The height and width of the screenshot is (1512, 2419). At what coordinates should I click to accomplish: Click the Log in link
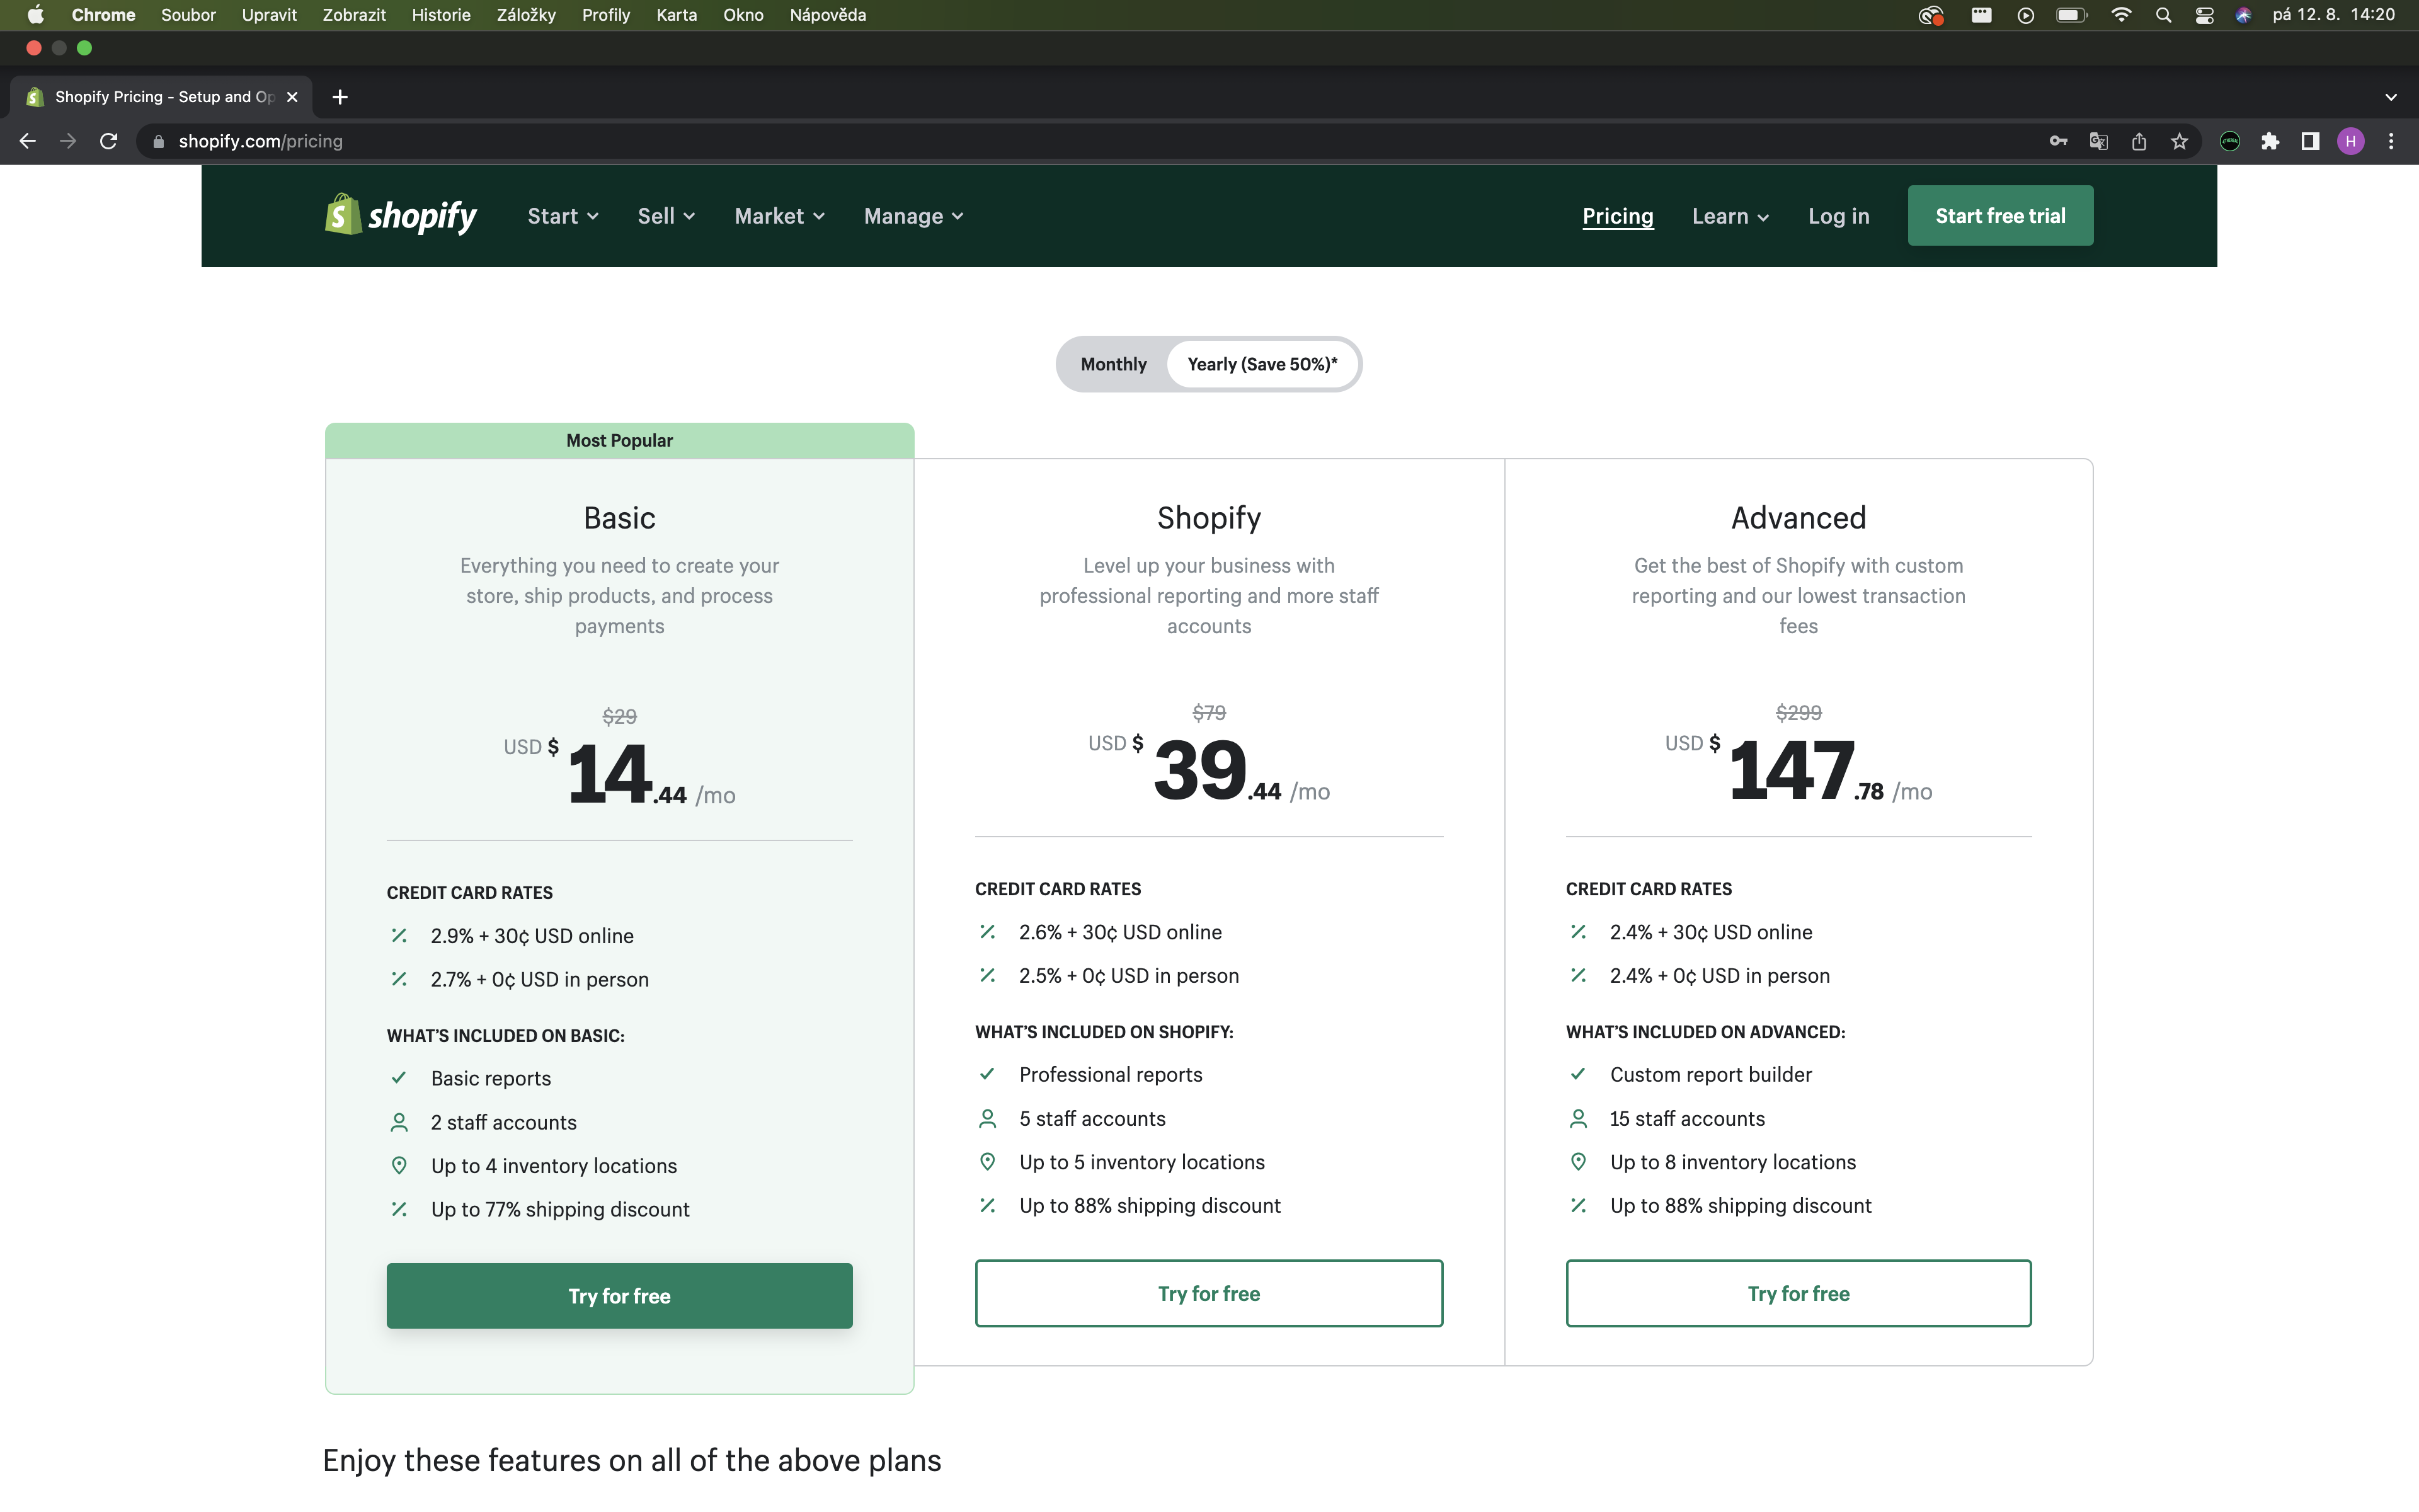click(1837, 216)
